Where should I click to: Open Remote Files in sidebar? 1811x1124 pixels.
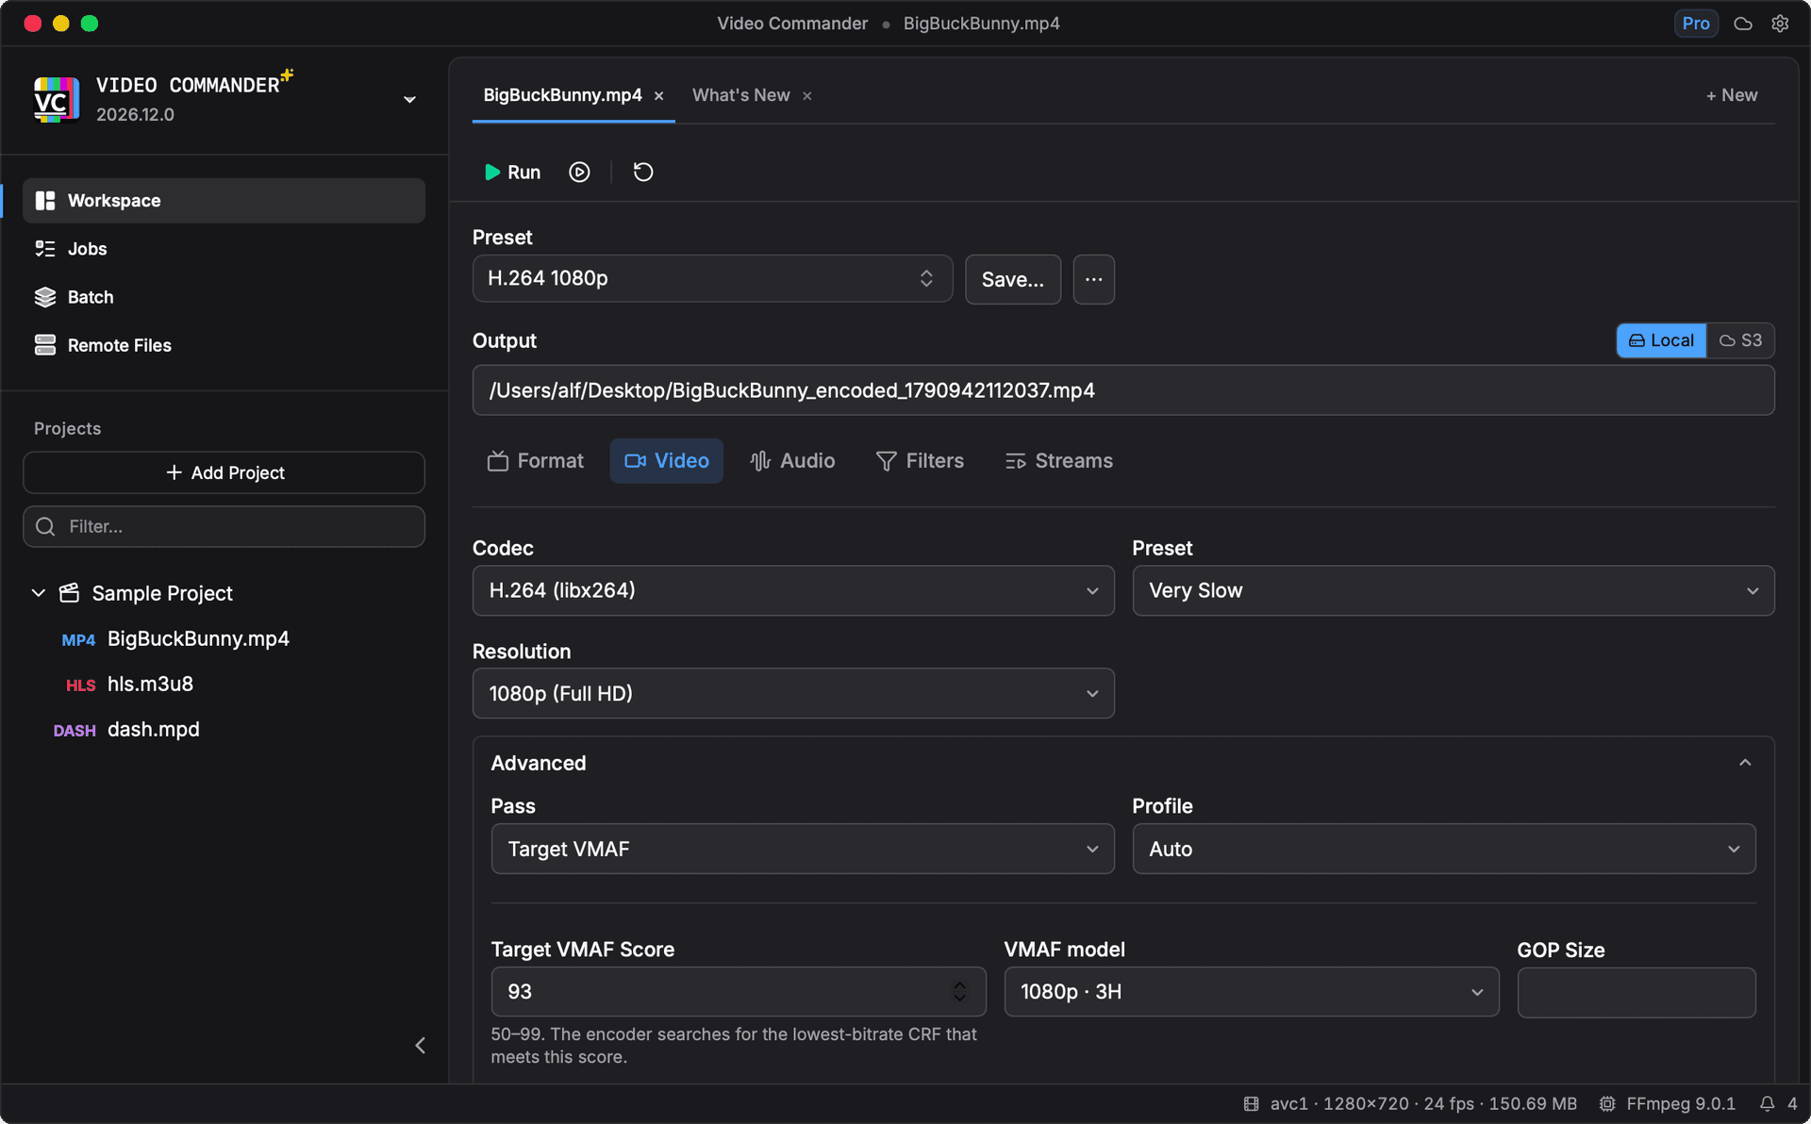point(224,345)
